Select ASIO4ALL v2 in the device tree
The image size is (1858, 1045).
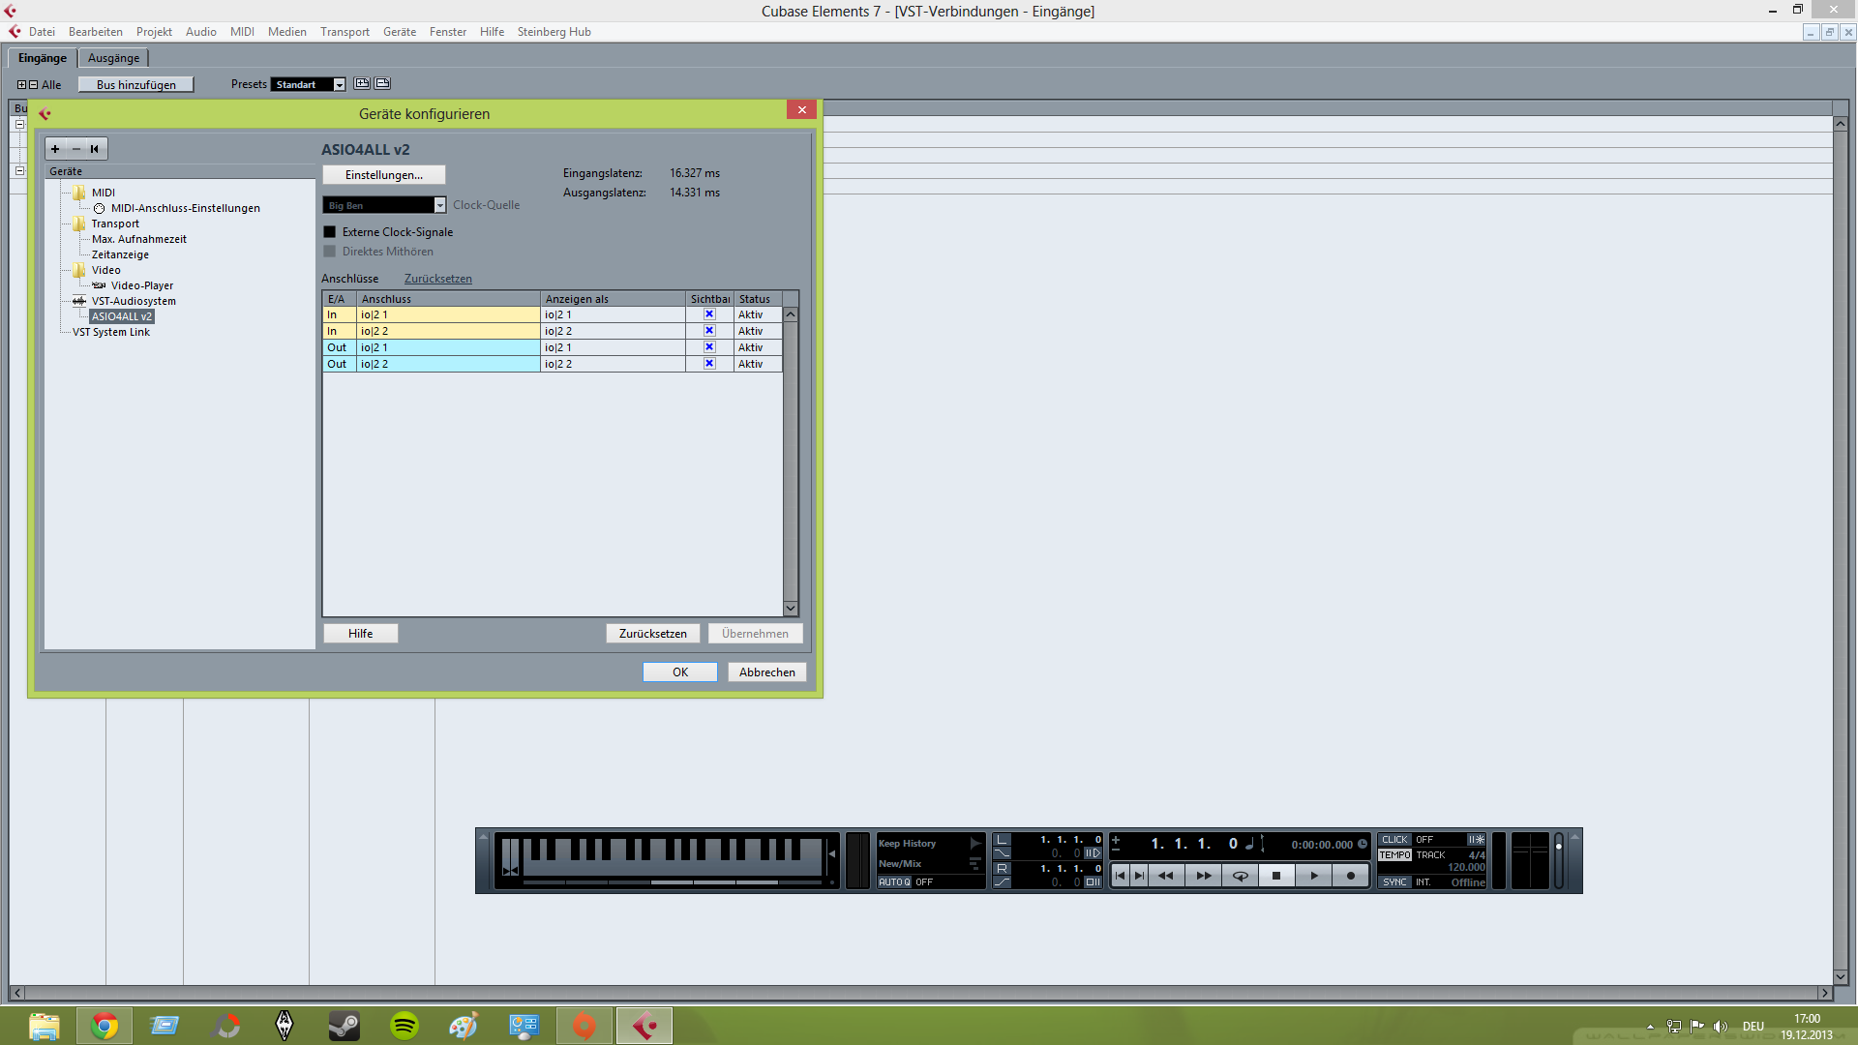click(122, 316)
